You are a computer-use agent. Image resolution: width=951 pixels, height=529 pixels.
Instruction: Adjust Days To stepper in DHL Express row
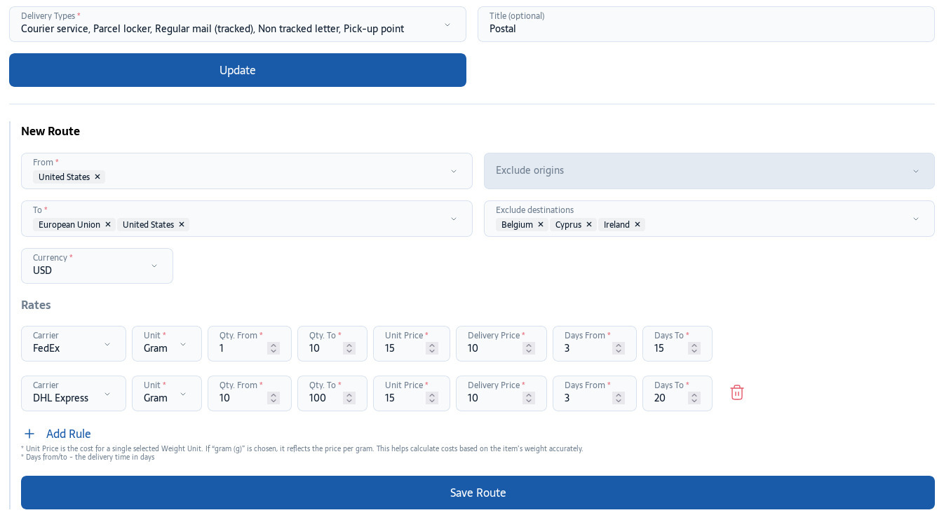(x=694, y=398)
